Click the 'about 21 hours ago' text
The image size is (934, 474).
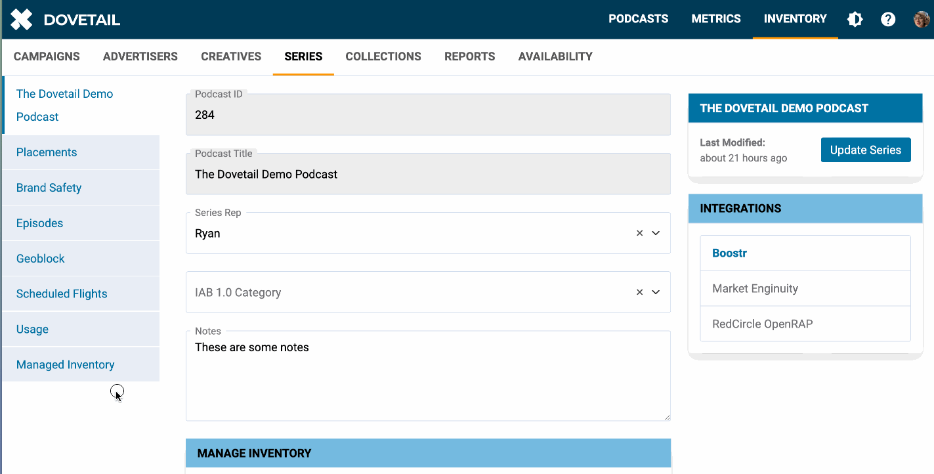(x=743, y=158)
